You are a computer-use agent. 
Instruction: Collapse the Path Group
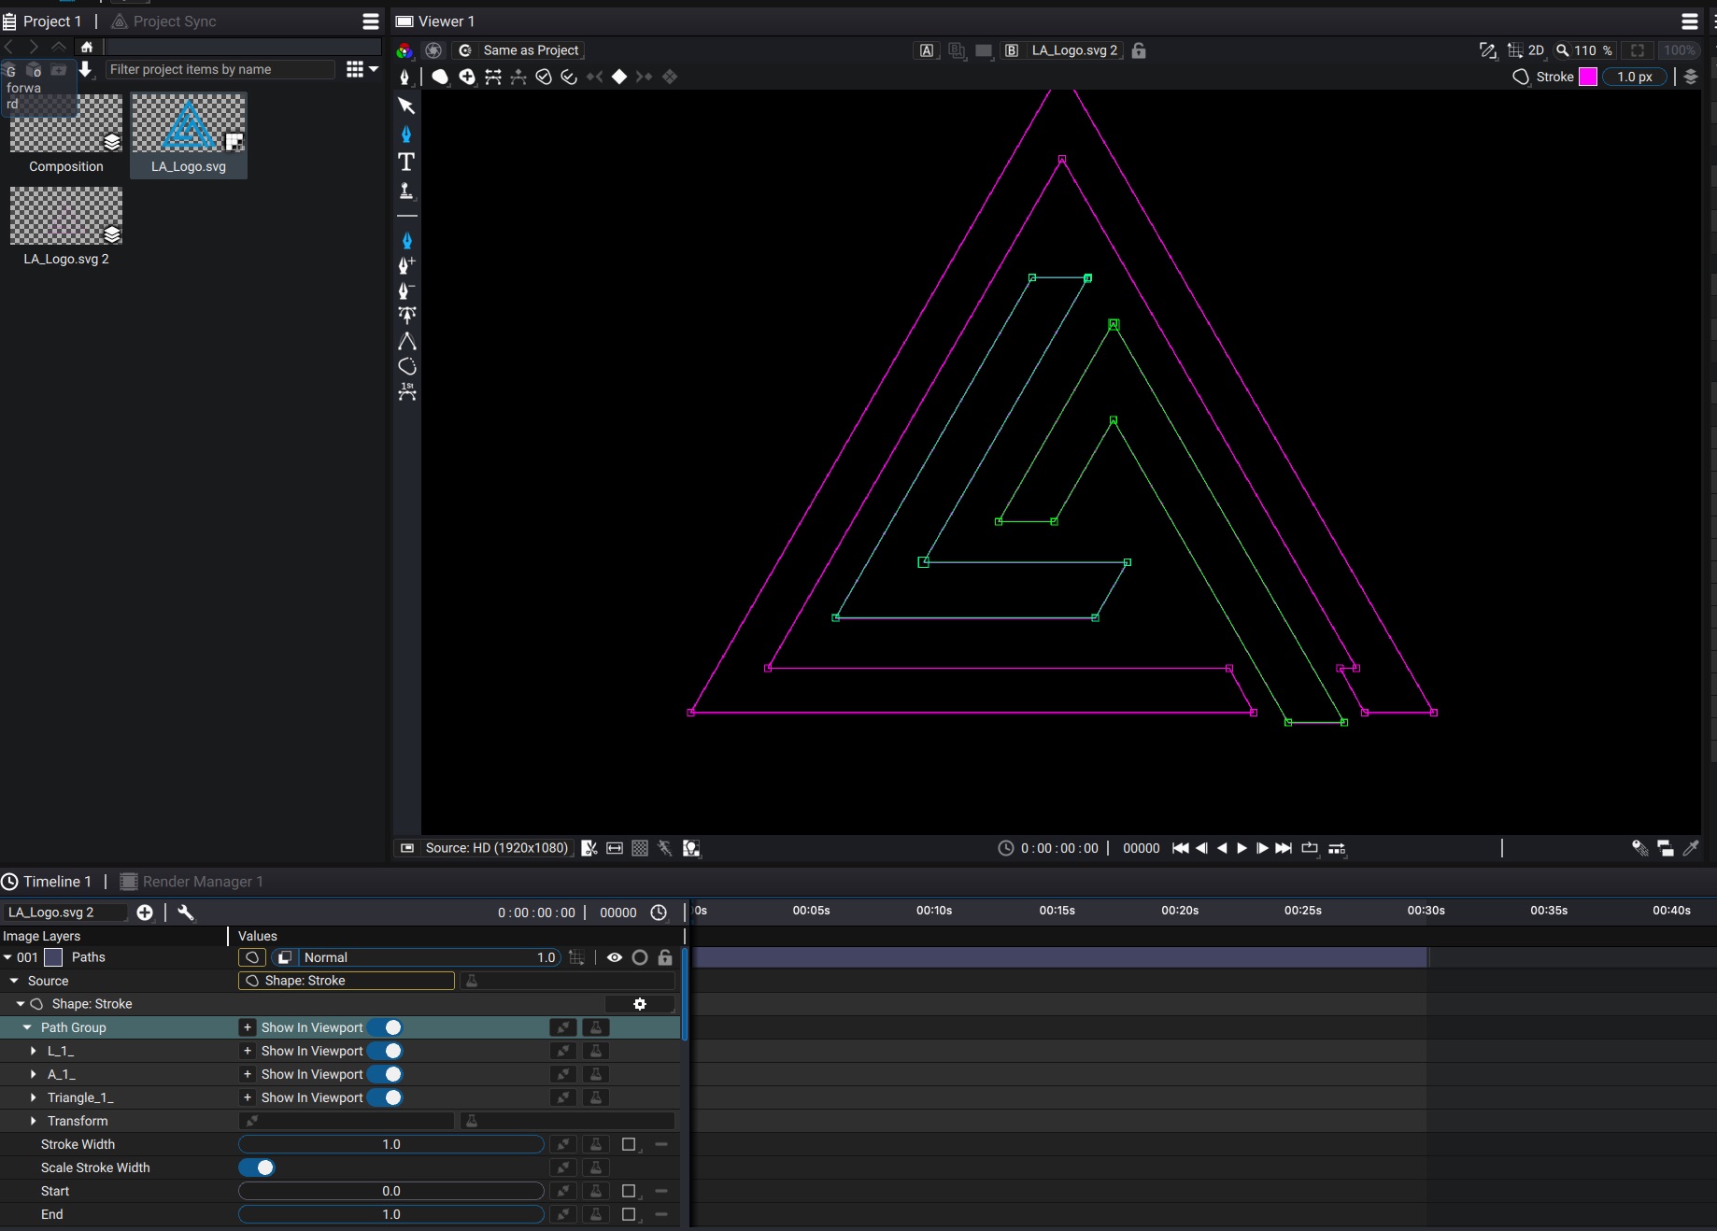click(x=27, y=1027)
